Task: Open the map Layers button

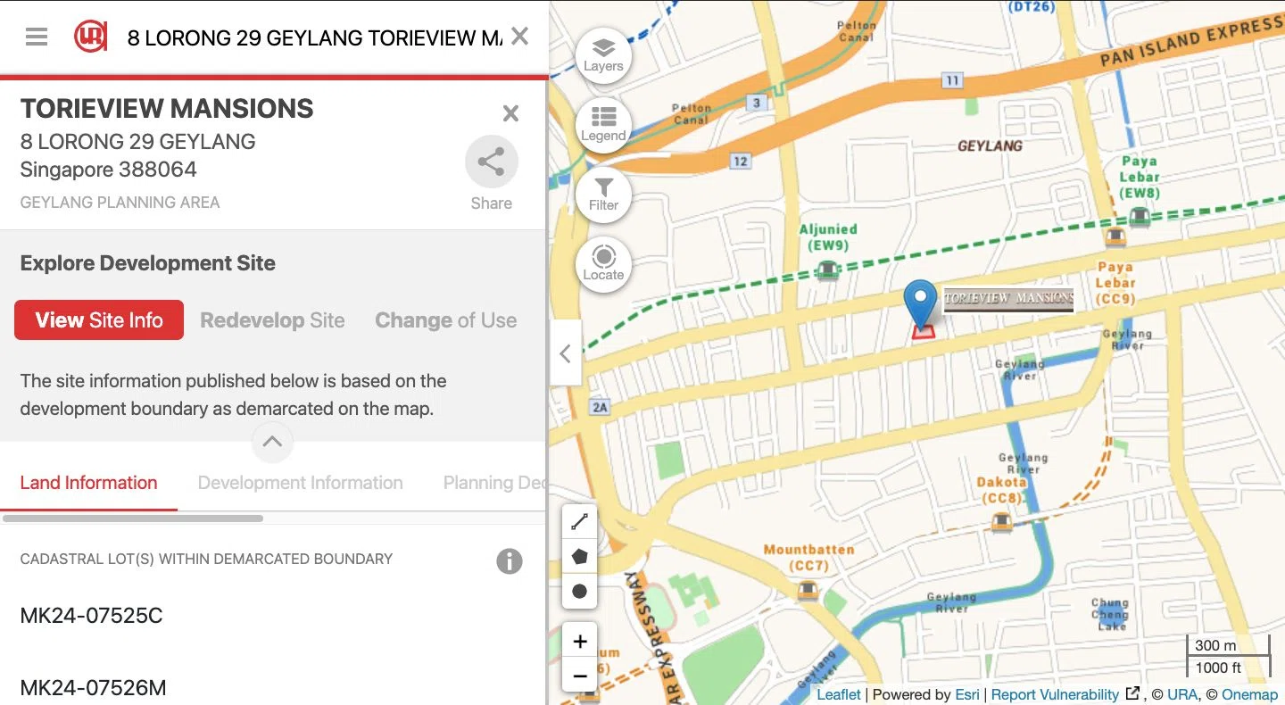Action: pyautogui.click(x=603, y=54)
